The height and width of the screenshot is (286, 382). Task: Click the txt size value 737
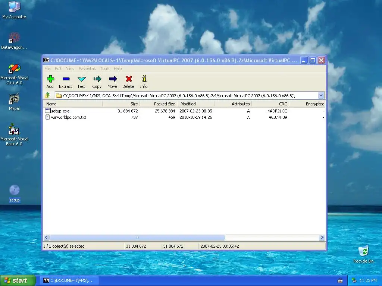(134, 117)
